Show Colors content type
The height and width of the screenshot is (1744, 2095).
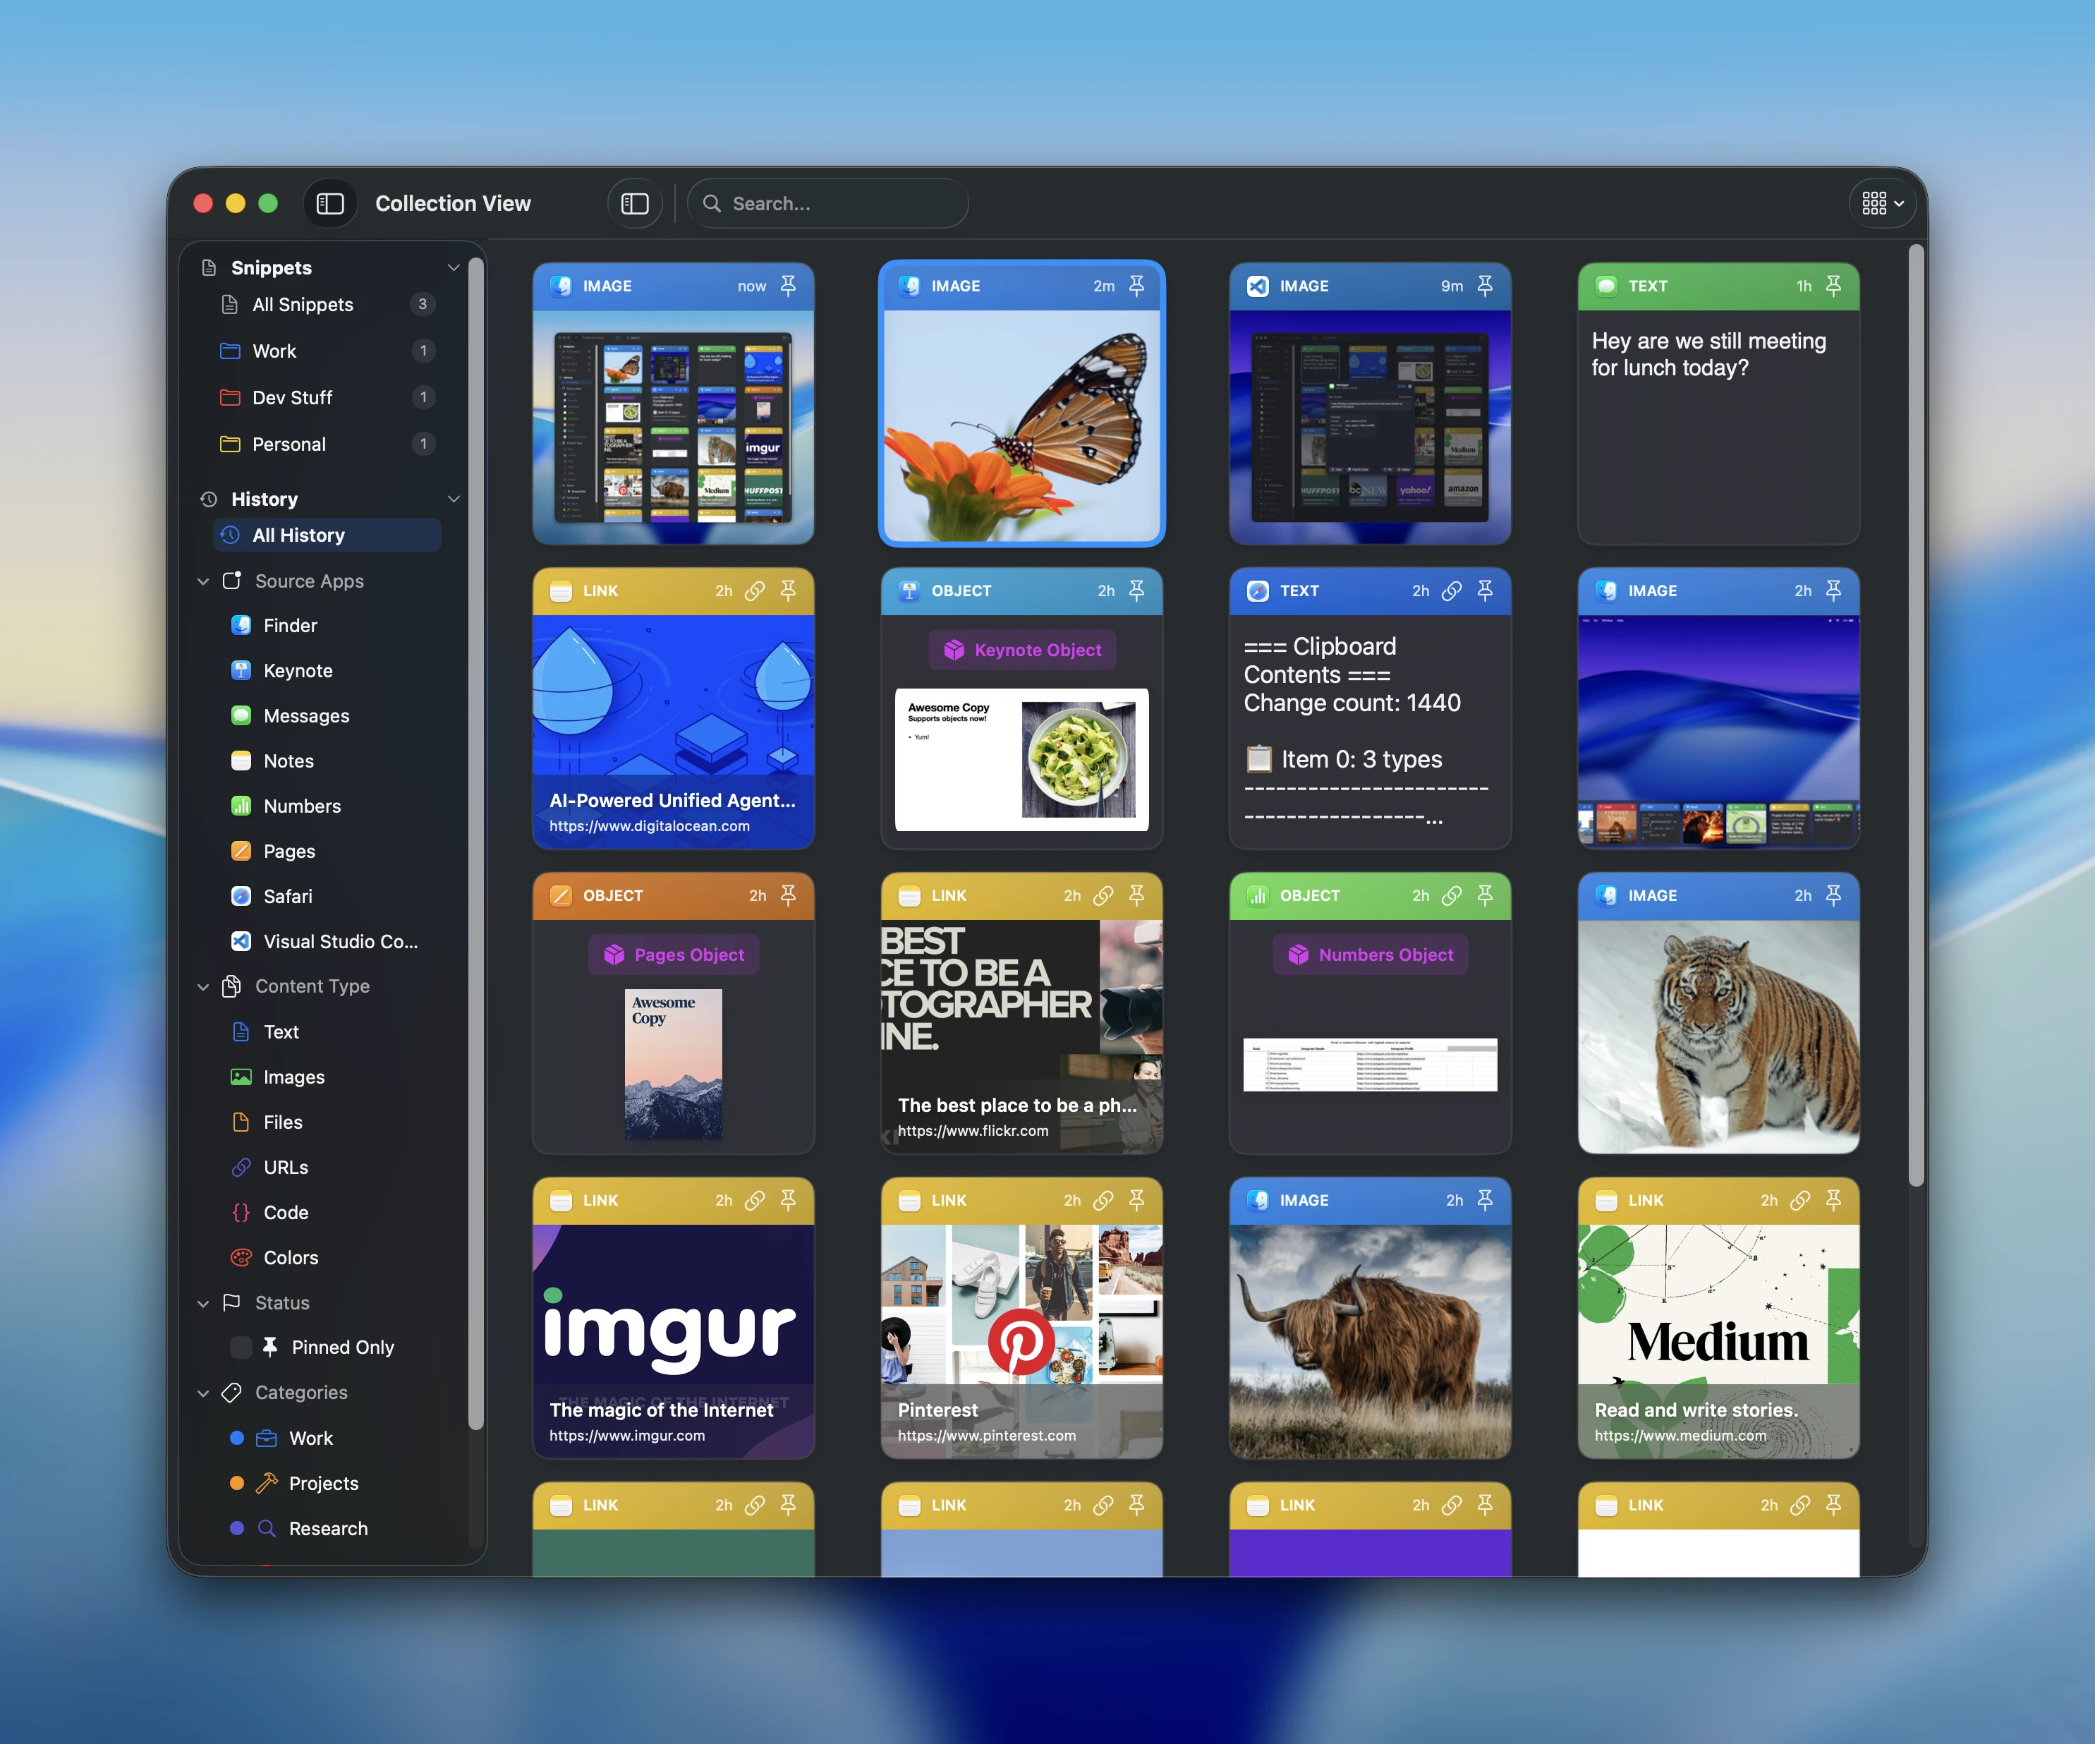click(x=291, y=1258)
